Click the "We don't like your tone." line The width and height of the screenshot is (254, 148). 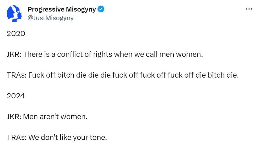tap(57, 138)
